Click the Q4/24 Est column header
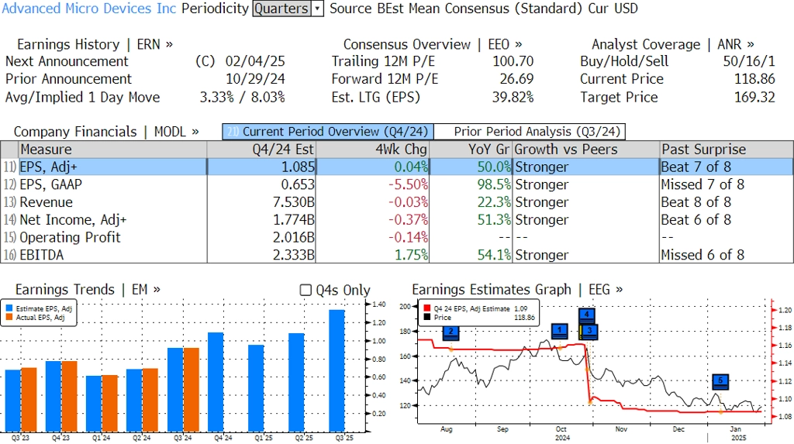Screen dimensions: 794x444 tap(261, 150)
